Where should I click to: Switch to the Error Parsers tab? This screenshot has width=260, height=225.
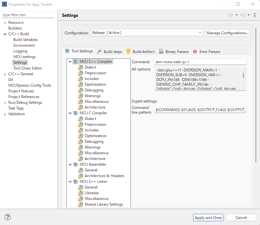pyautogui.click(x=207, y=52)
